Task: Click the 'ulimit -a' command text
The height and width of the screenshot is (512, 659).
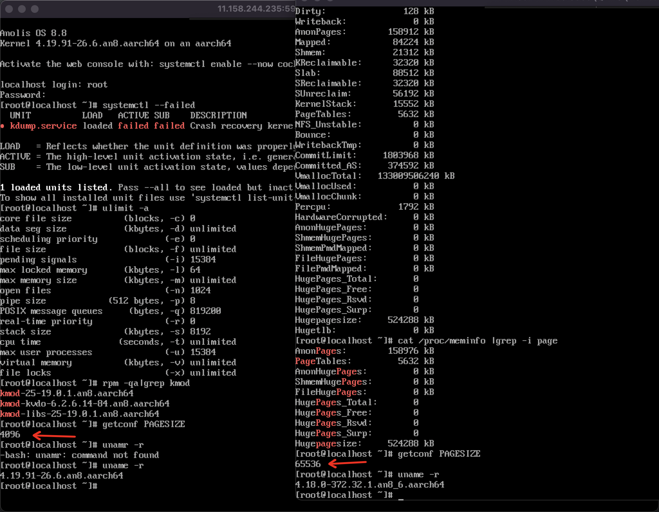Action: (x=125, y=208)
